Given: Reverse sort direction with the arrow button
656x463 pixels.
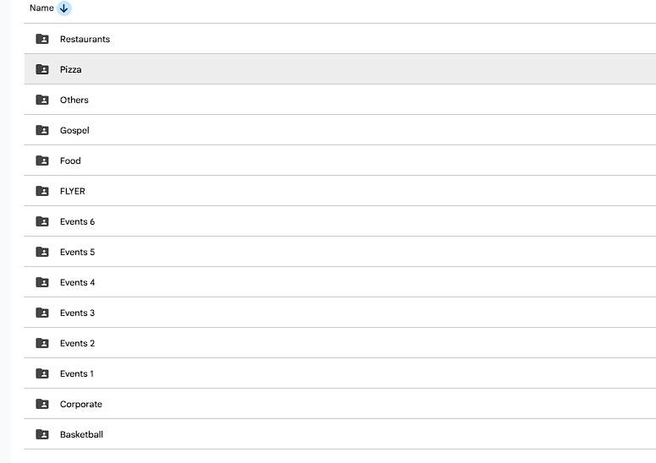Looking at the screenshot, I should click(x=65, y=8).
